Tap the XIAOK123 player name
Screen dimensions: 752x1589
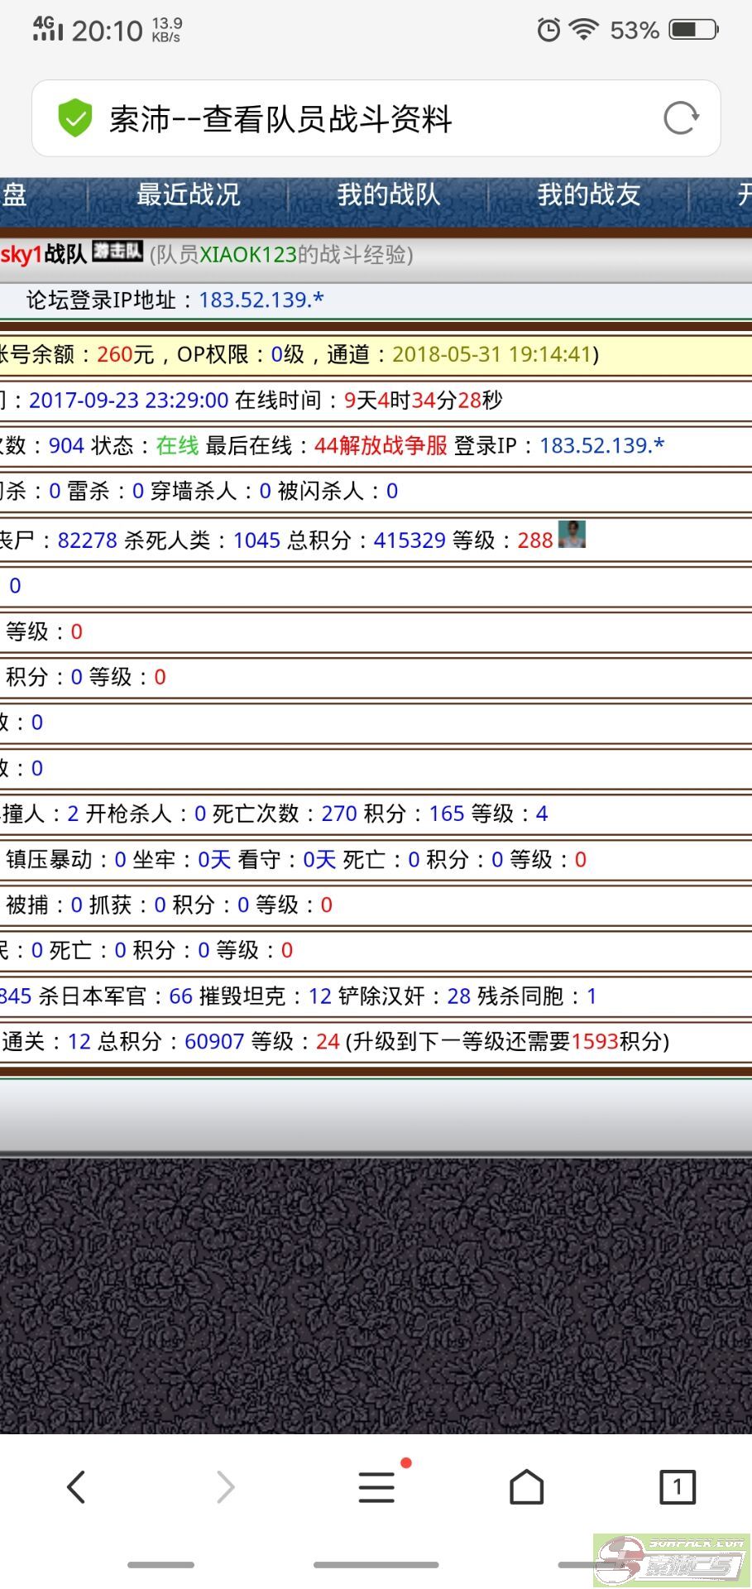click(x=247, y=254)
